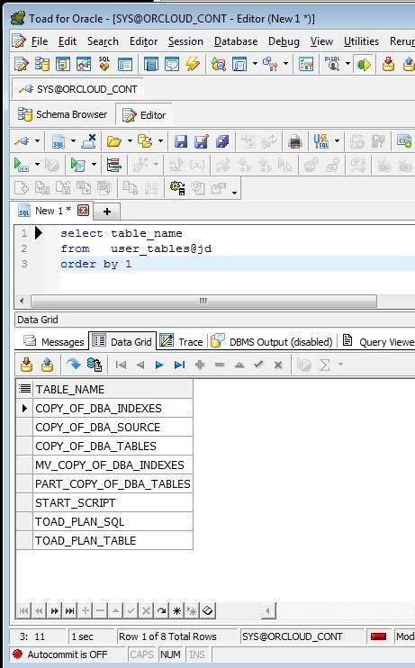The image size is (415, 668).
Task: Click the change active connection plug icon
Action: click(23, 141)
